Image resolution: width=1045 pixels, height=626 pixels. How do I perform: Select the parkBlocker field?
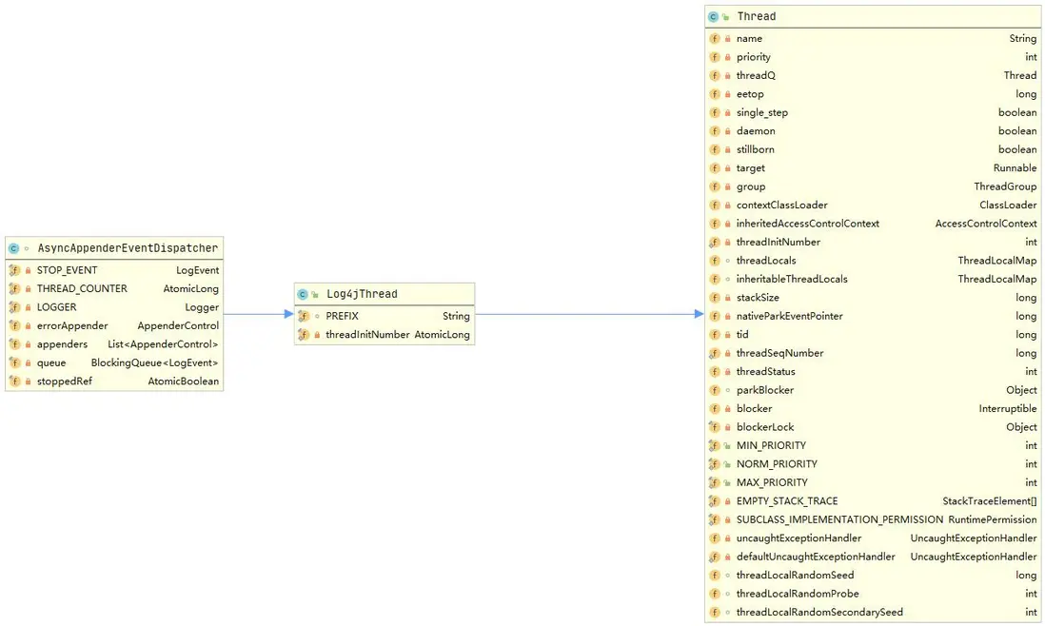click(x=873, y=390)
